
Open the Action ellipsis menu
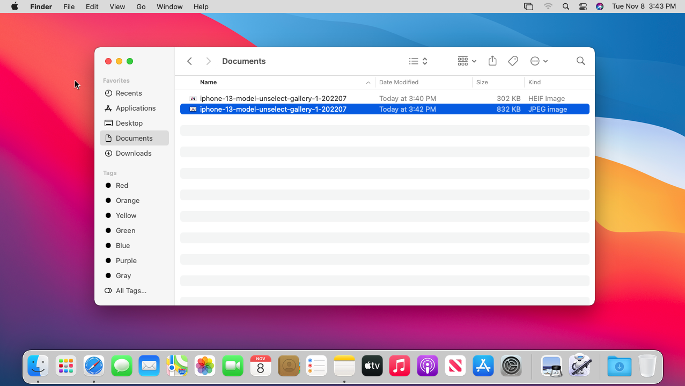(x=539, y=61)
